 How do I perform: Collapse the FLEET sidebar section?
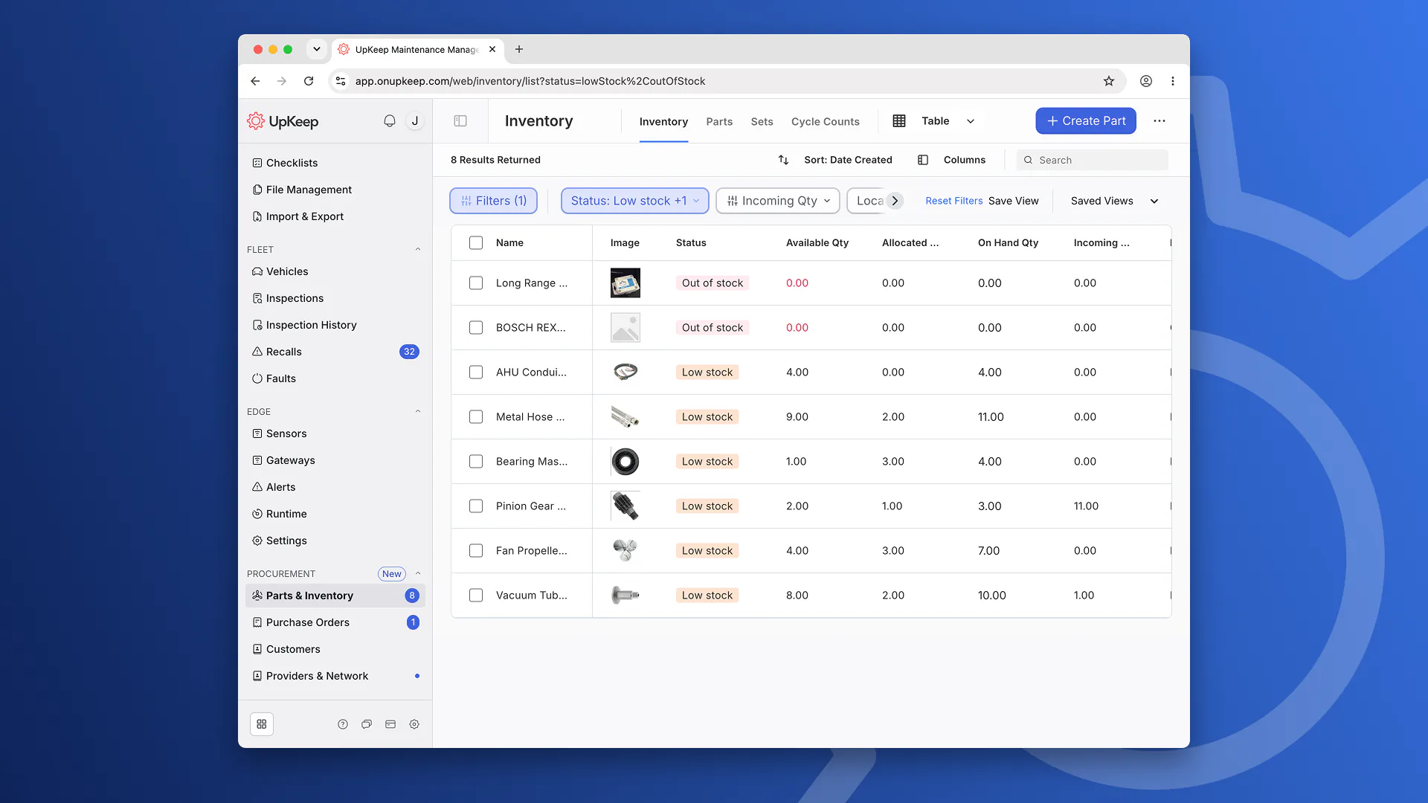[418, 249]
